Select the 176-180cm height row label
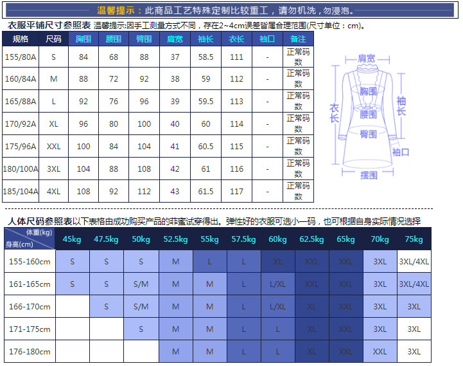The width and height of the screenshot is (463, 366). tap(28, 352)
